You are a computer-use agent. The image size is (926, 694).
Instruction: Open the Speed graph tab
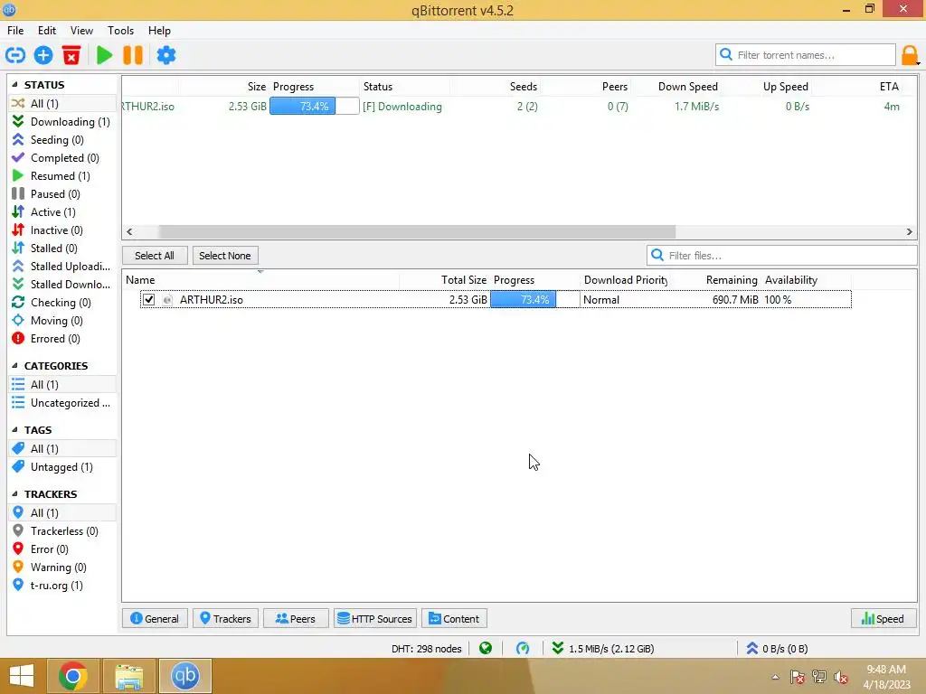pyautogui.click(x=883, y=618)
